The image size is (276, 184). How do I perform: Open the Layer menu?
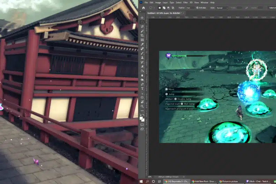click(165, 2)
